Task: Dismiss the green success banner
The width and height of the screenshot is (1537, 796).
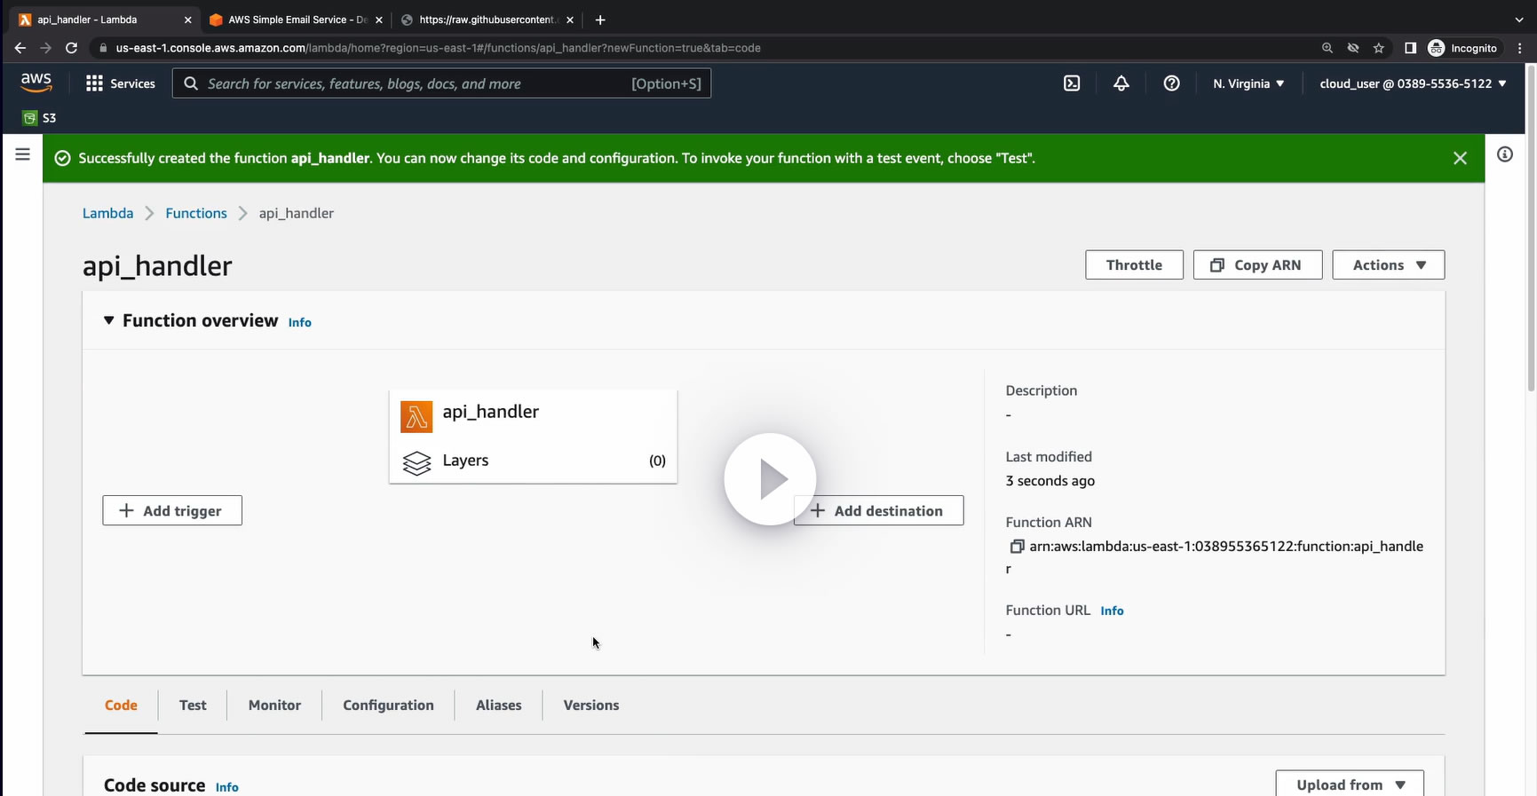Action: click(1460, 158)
